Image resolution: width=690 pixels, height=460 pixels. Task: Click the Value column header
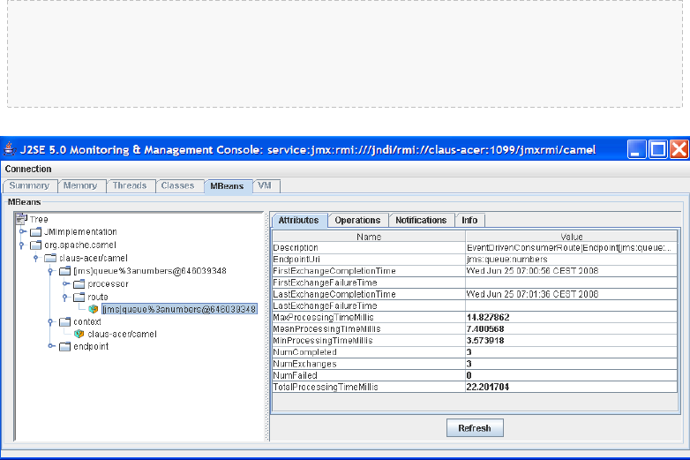(572, 237)
